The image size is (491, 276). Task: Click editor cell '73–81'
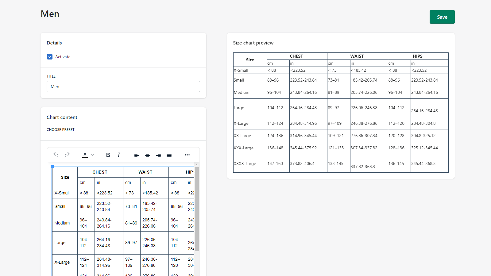pos(131,206)
